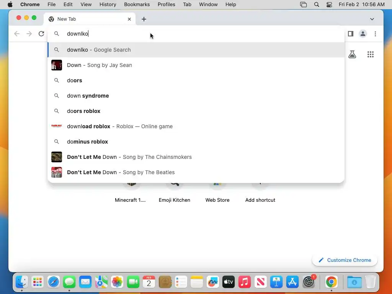
Task: Open the Help menu
Action: click(x=230, y=5)
